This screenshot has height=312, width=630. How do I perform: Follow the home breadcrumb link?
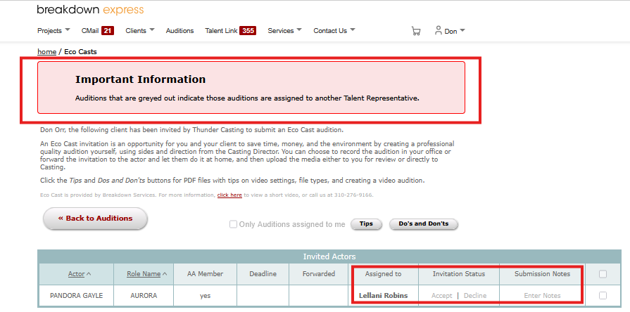46,52
